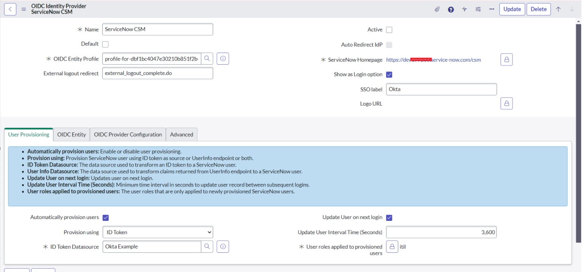
Task: Open the ID Token Datasource search magnifier
Action: (207, 246)
